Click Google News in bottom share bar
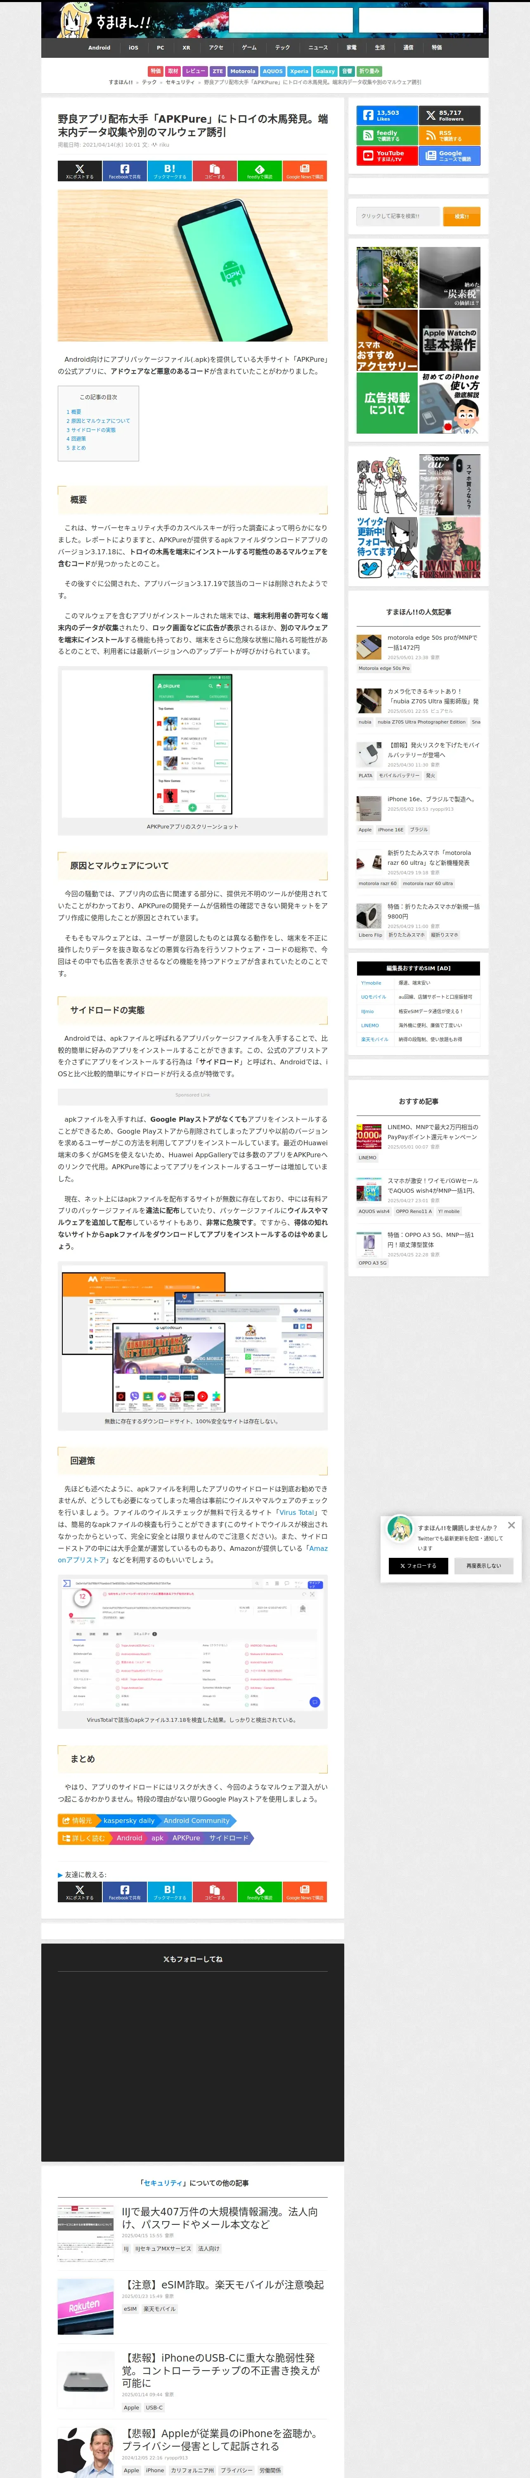 click(x=305, y=1892)
